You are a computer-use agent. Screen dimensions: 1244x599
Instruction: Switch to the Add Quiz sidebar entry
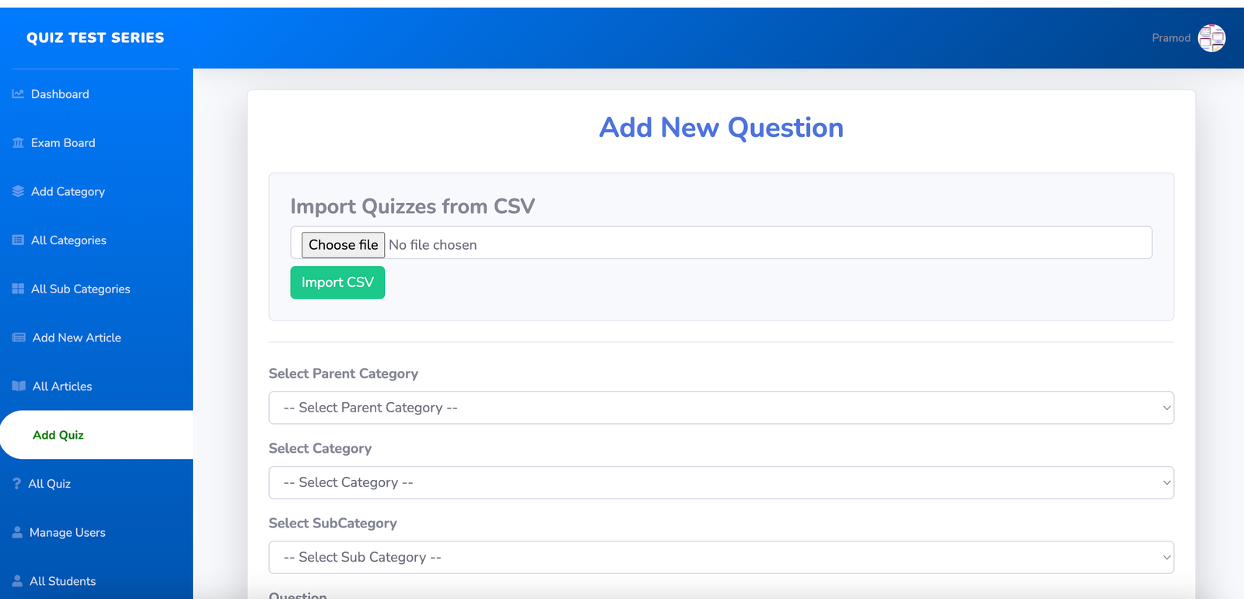click(x=58, y=434)
